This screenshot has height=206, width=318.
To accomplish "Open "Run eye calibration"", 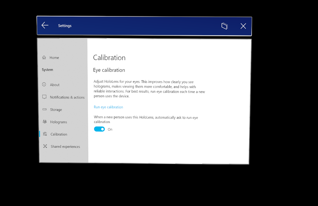I will click(x=108, y=107).
